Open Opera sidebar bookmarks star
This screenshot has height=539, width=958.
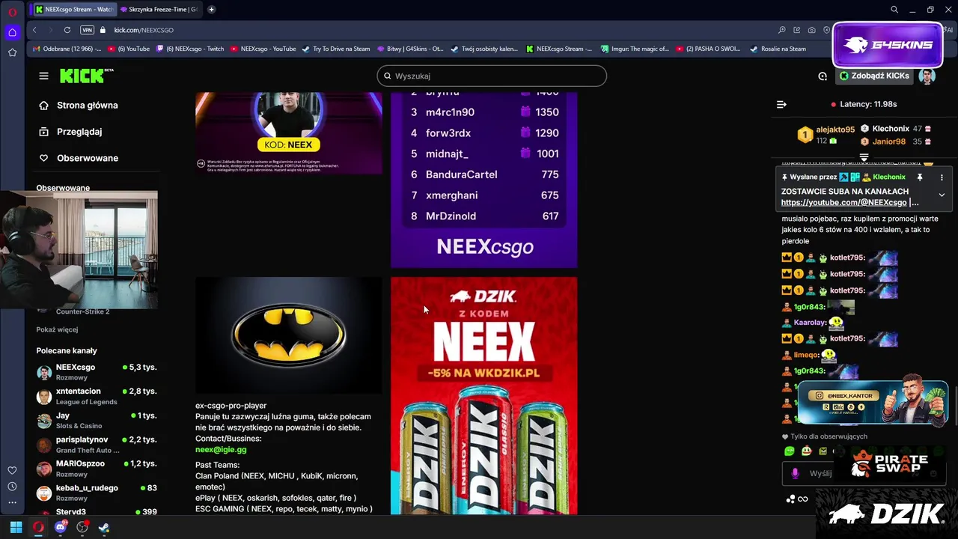(x=12, y=52)
